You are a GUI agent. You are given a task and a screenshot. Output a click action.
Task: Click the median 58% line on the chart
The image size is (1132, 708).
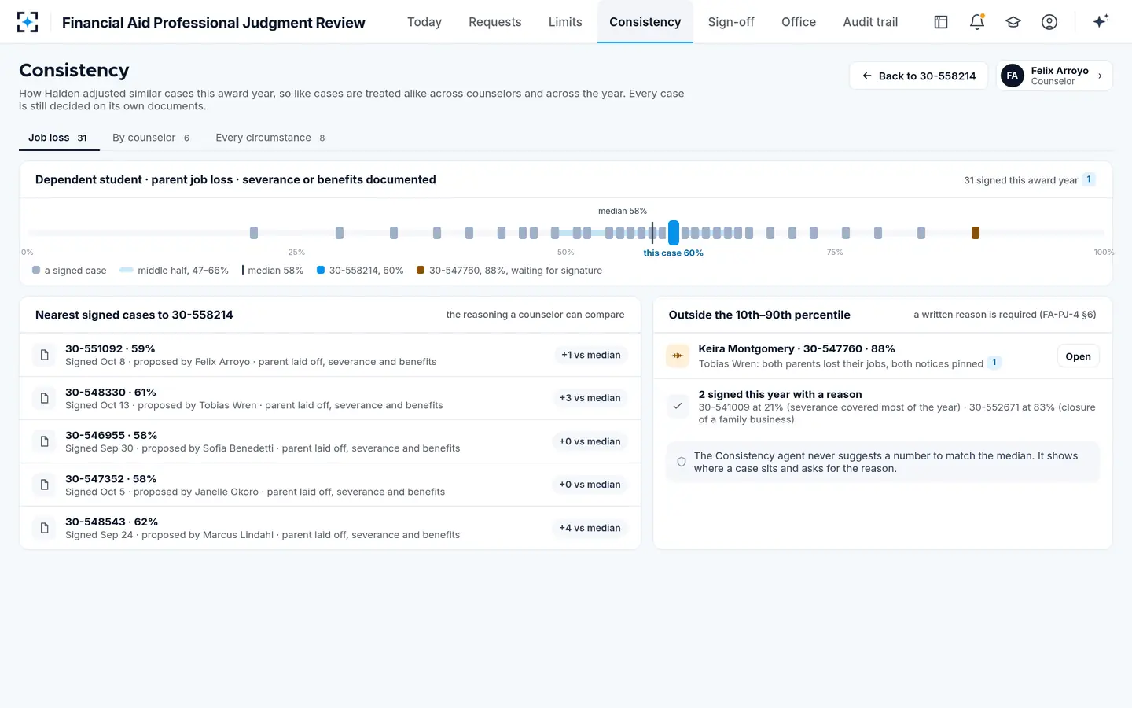pyautogui.click(x=652, y=232)
